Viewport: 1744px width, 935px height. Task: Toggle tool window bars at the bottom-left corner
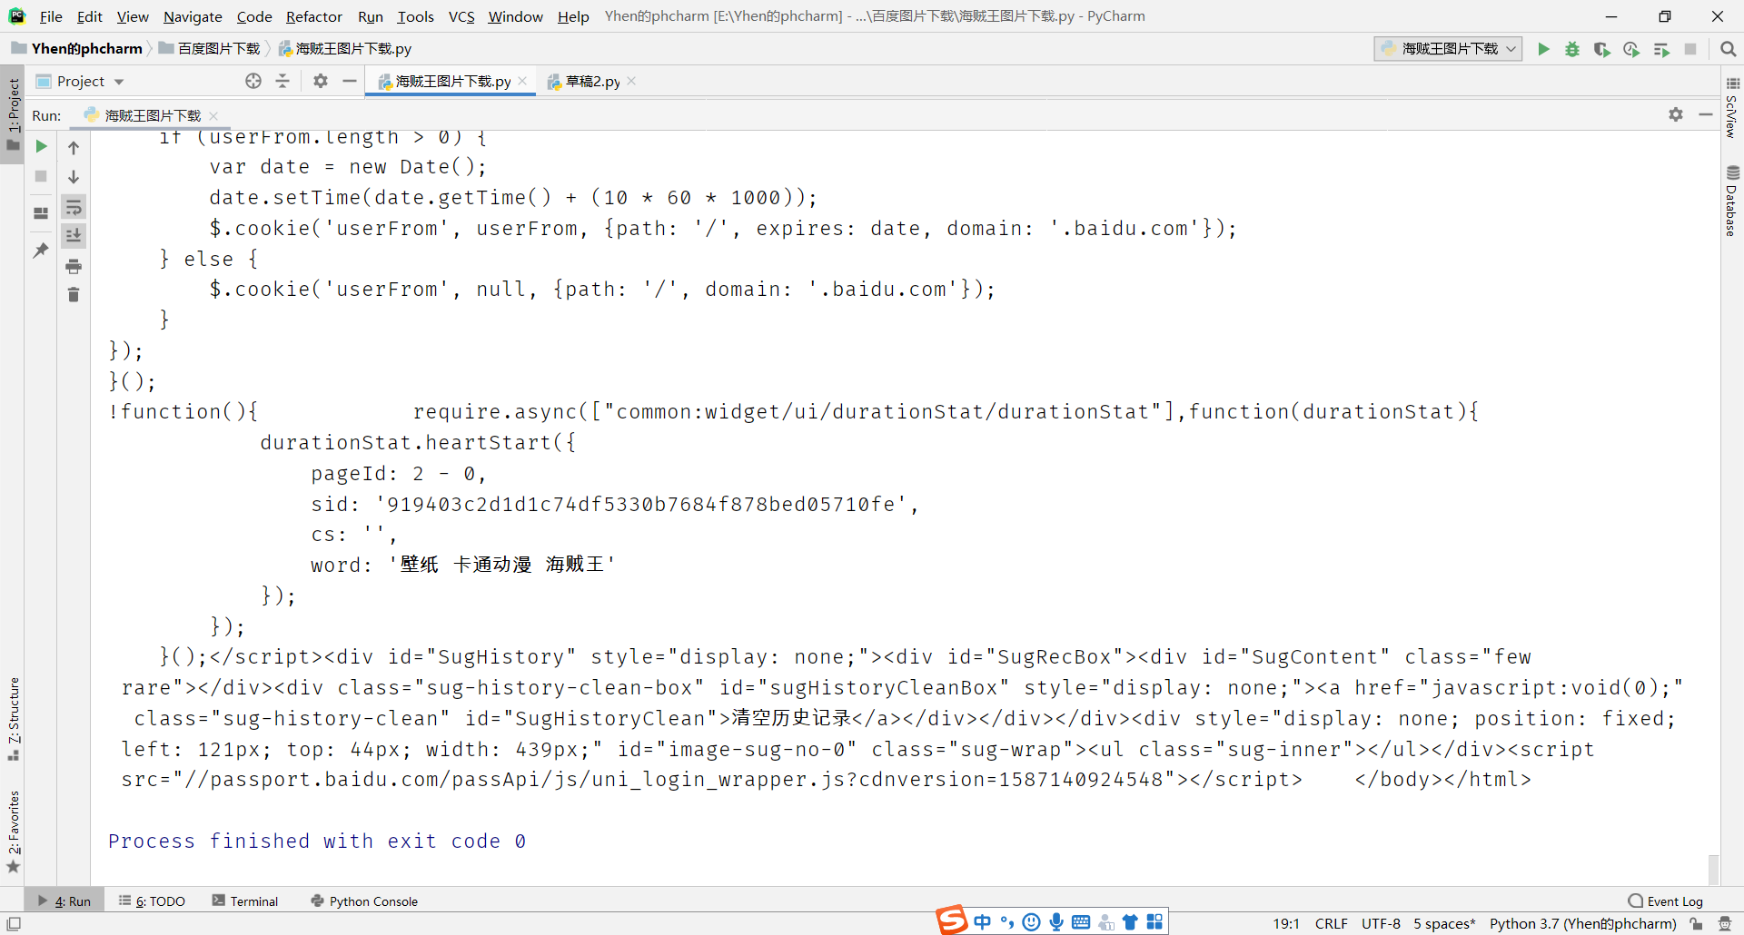click(x=14, y=923)
